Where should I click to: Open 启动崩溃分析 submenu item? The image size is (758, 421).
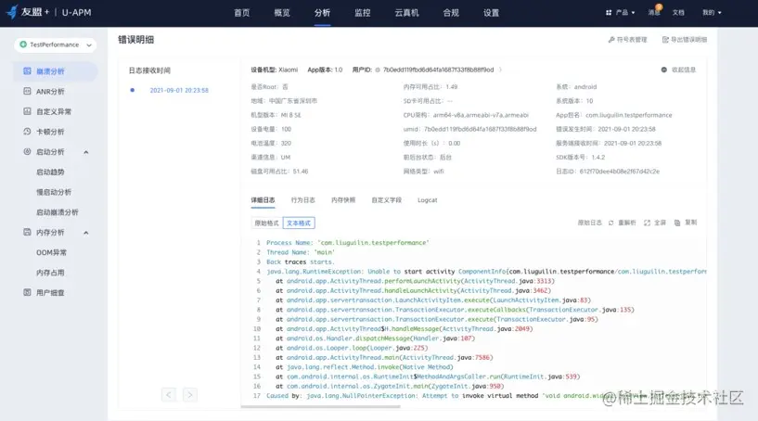(57, 212)
